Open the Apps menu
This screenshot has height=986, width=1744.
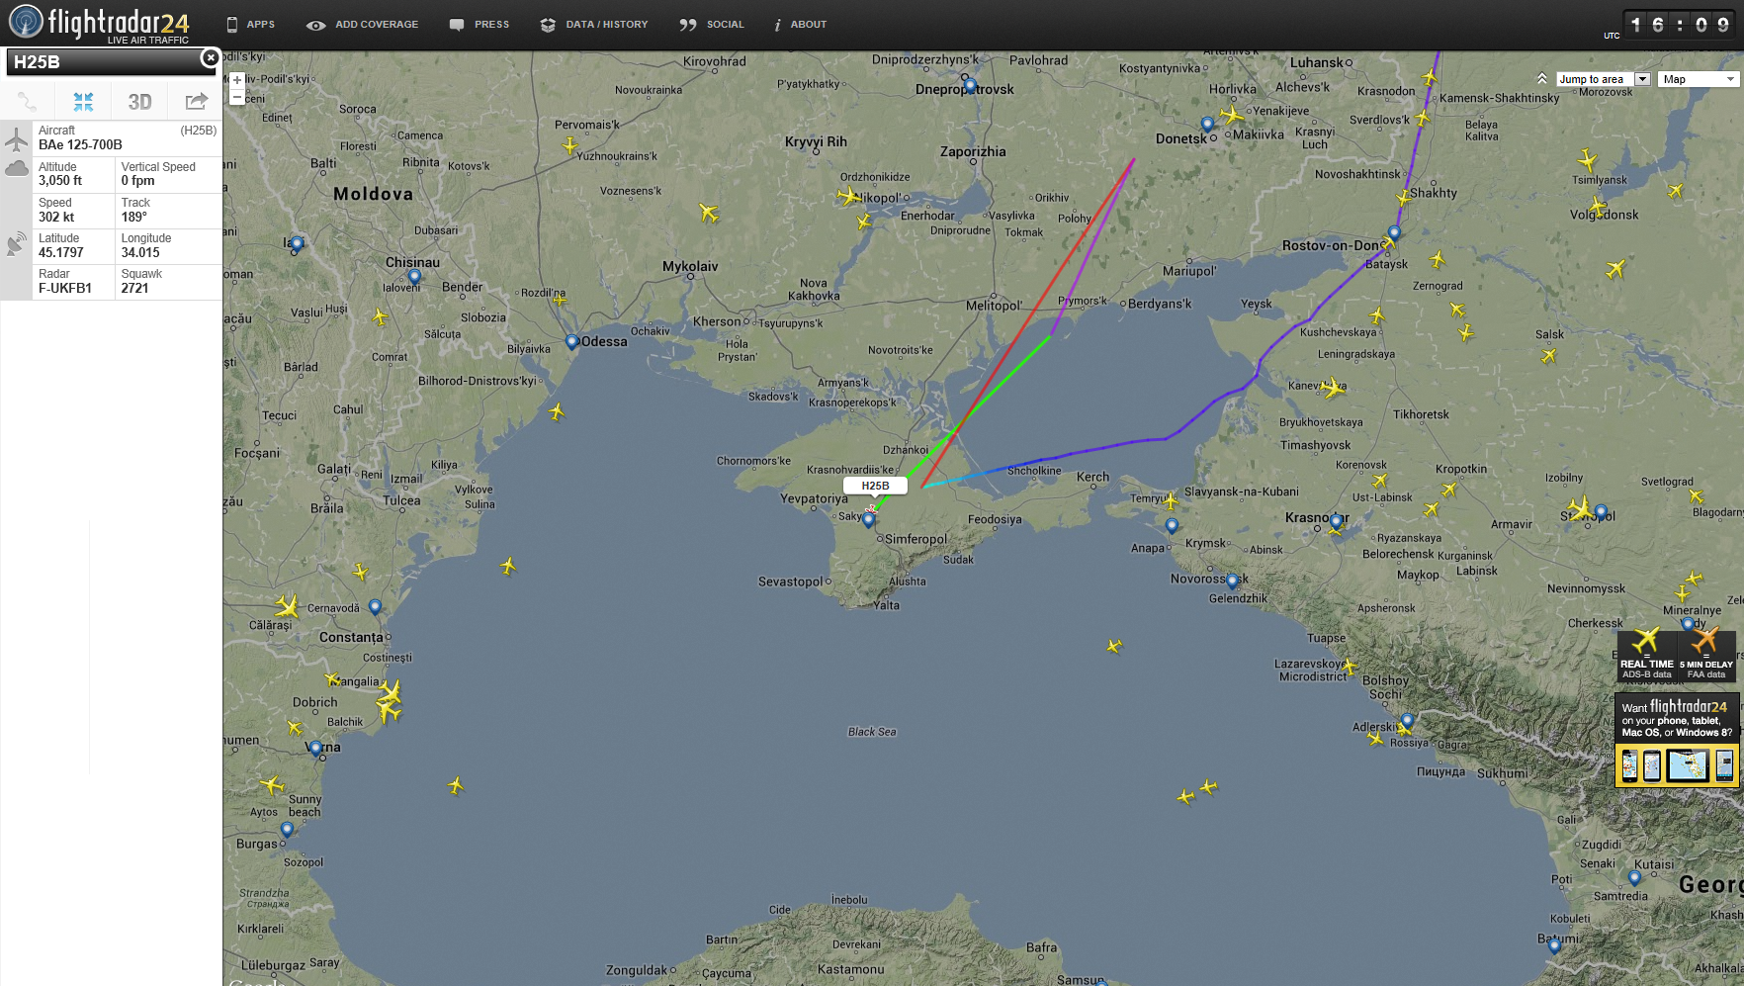[x=250, y=25]
